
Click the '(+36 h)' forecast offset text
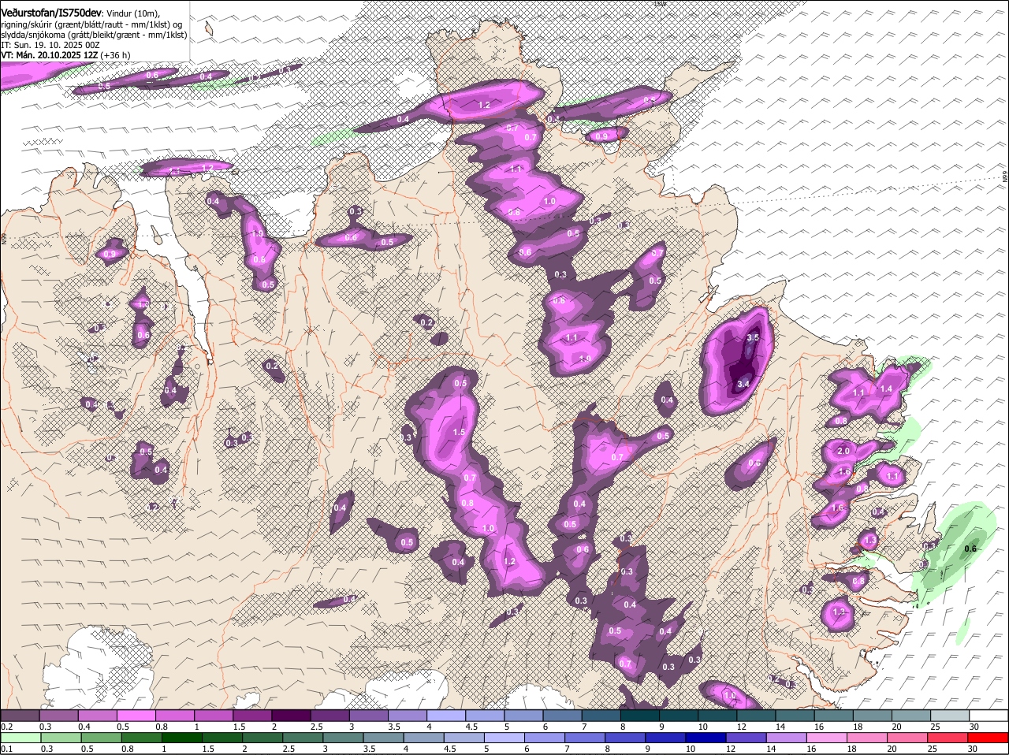[115, 55]
